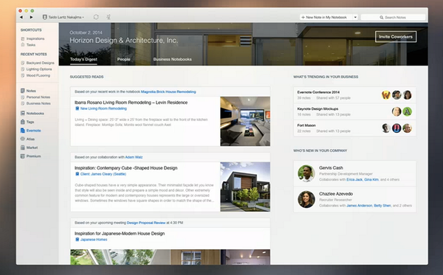The width and height of the screenshot is (443, 275).
Task: Open Japanese Homes notebook link
Action: pyautogui.click(x=94, y=240)
